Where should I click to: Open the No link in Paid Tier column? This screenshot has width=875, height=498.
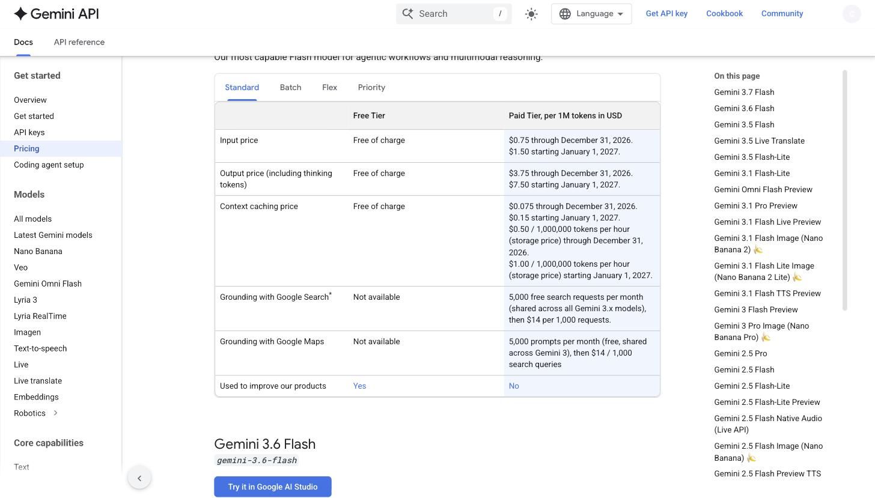[514, 386]
